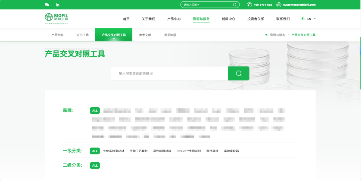
Task: Click 产品交叉对照工具 in the breadcrumb
Action: click(x=304, y=35)
